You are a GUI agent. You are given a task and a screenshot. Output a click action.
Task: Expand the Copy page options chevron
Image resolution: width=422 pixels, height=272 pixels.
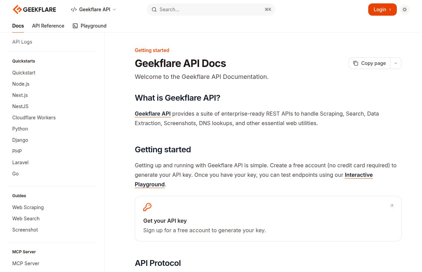[396, 63]
